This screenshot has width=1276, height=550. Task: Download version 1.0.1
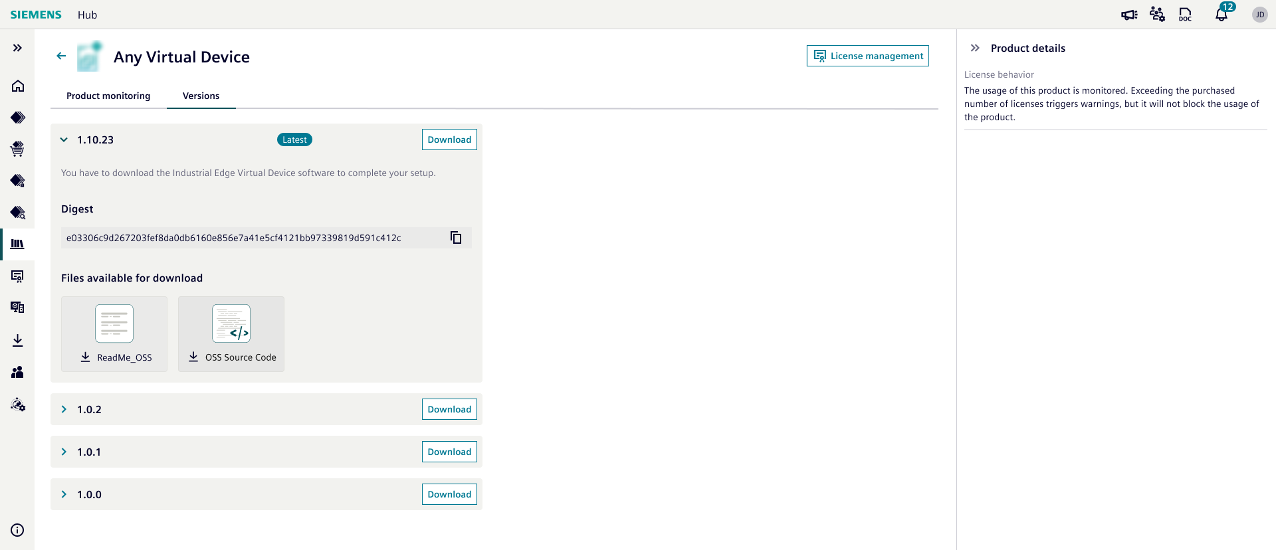(449, 452)
